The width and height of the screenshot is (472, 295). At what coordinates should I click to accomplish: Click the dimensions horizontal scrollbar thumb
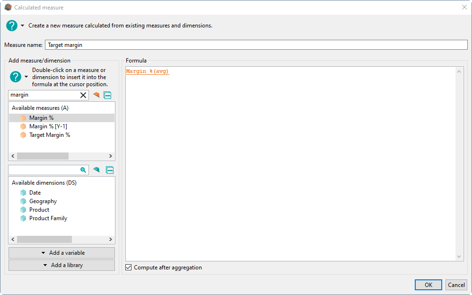tap(44, 239)
